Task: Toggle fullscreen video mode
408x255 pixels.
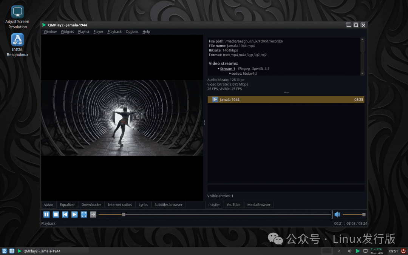Action: pos(84,214)
